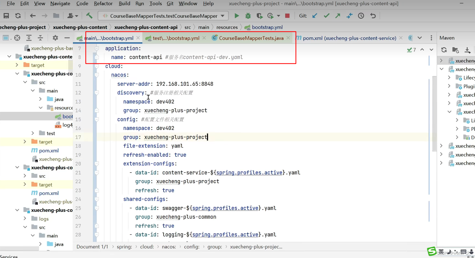The image size is (475, 258).
Task: Commit changes with the Git checkmark icon
Action: pyautogui.click(x=326, y=16)
